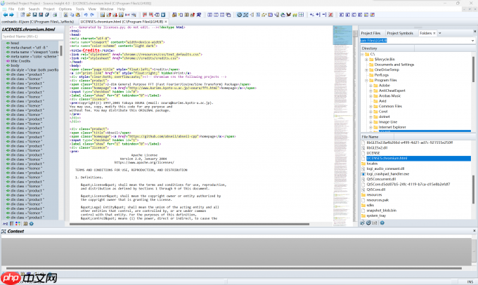Select the contrastic-8.json document tab
This screenshot has width=478, height=285.
[39, 22]
